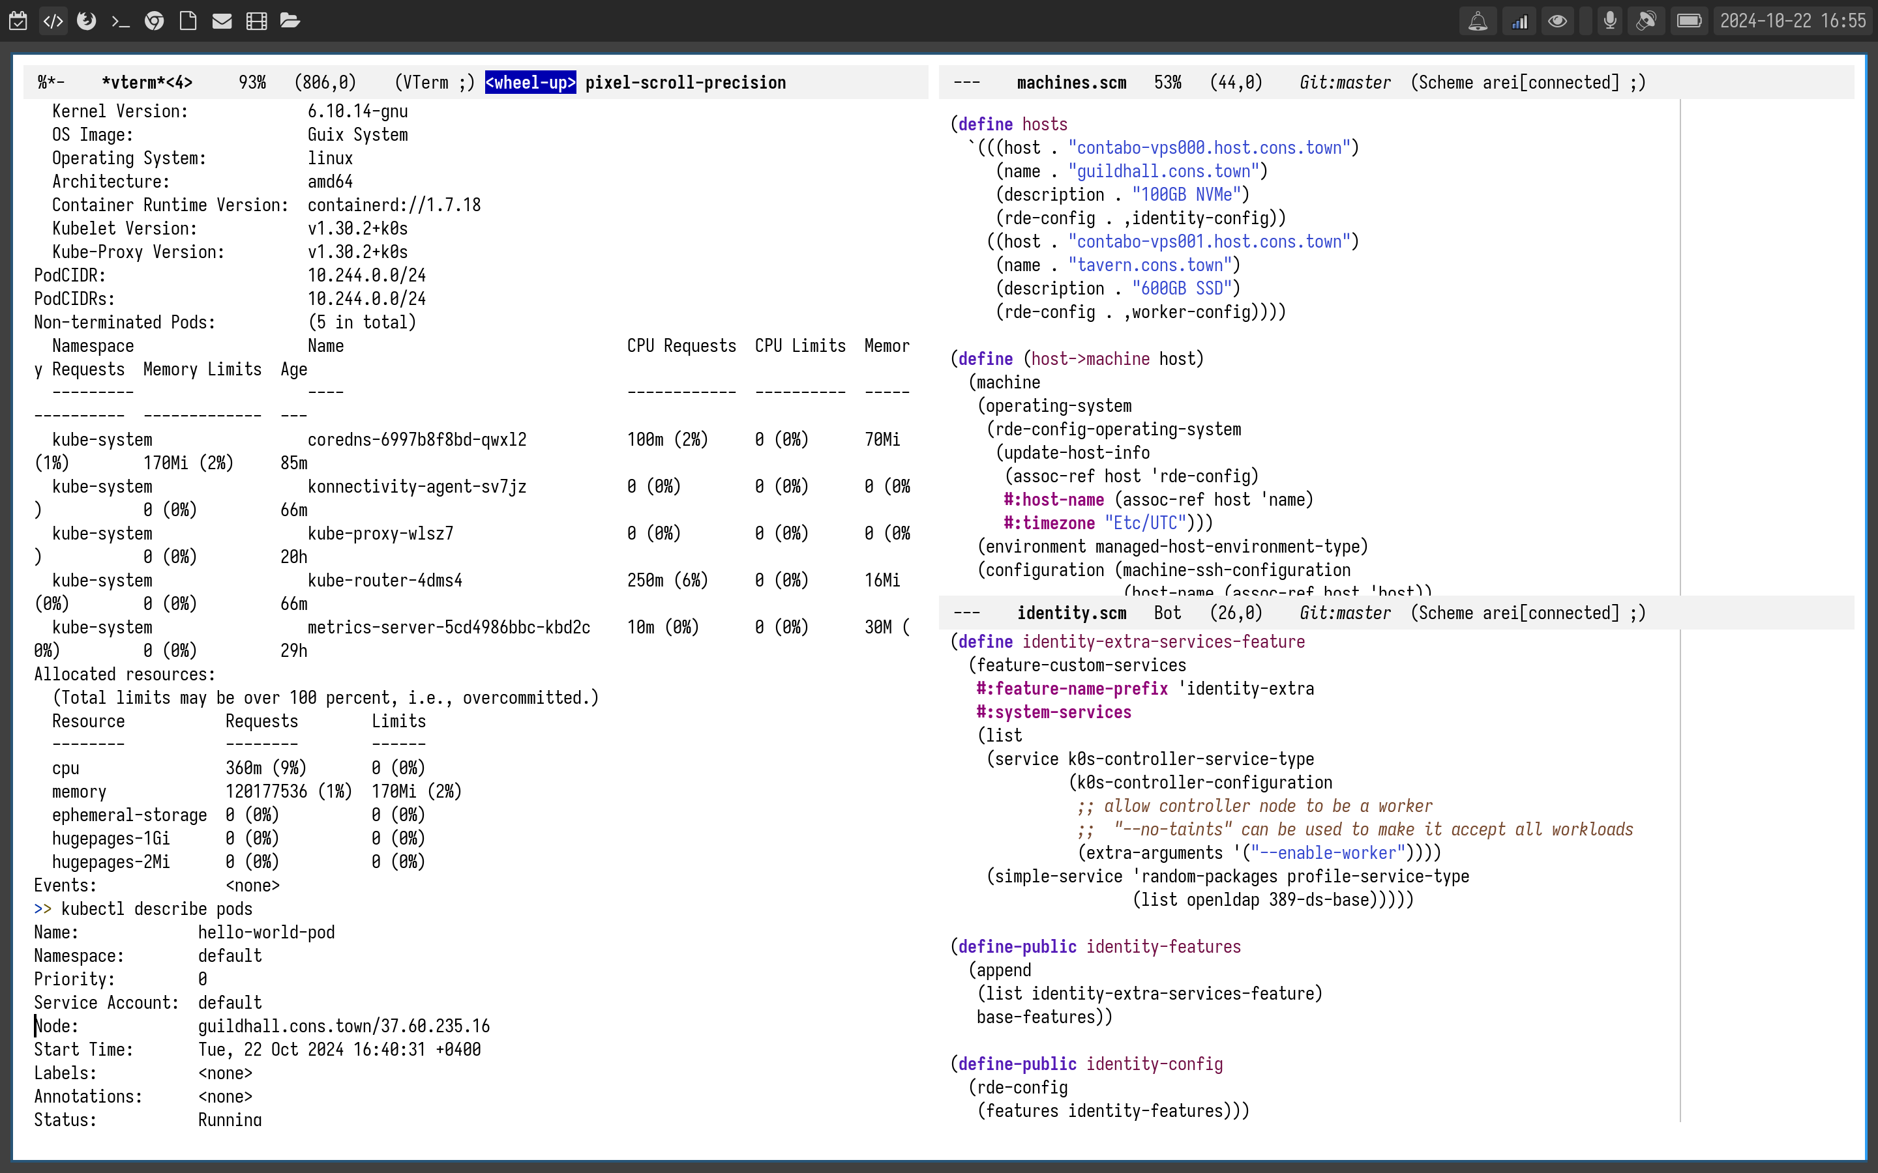Click the hello-world-pod name value
Screen dimensions: 1878x1173
pyautogui.click(x=266, y=932)
